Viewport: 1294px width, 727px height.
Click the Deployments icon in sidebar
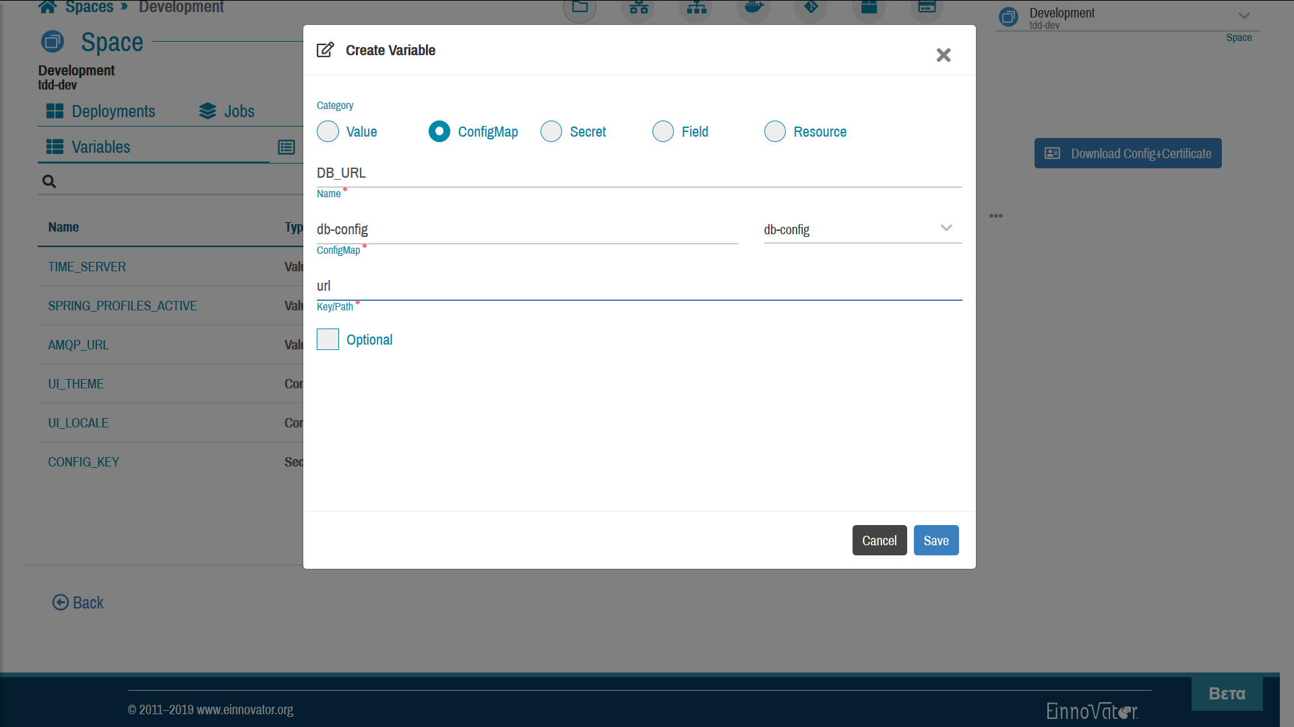click(x=56, y=111)
